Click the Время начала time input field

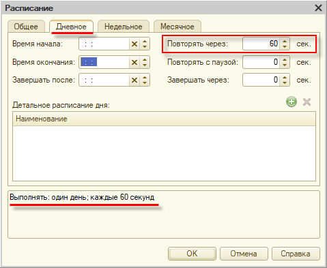pyautogui.click(x=104, y=44)
